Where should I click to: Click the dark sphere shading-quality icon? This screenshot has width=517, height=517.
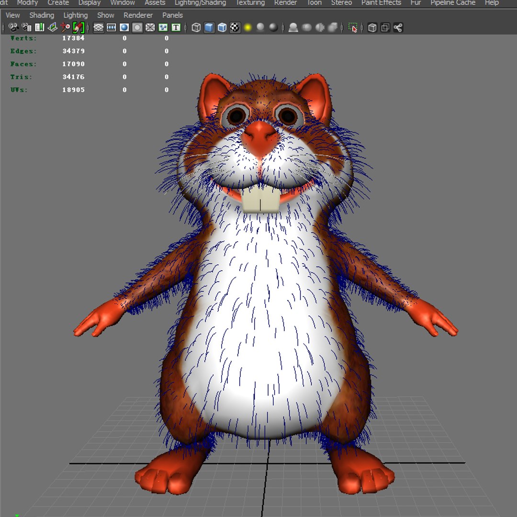(x=273, y=27)
